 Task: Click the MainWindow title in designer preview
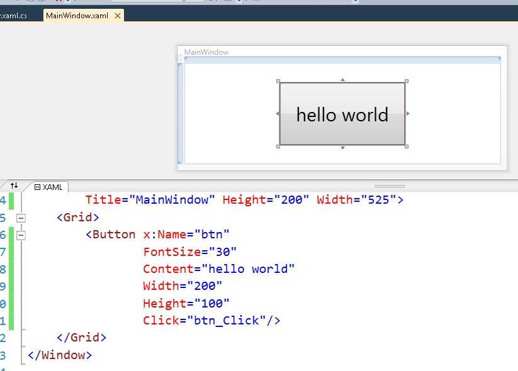click(206, 52)
